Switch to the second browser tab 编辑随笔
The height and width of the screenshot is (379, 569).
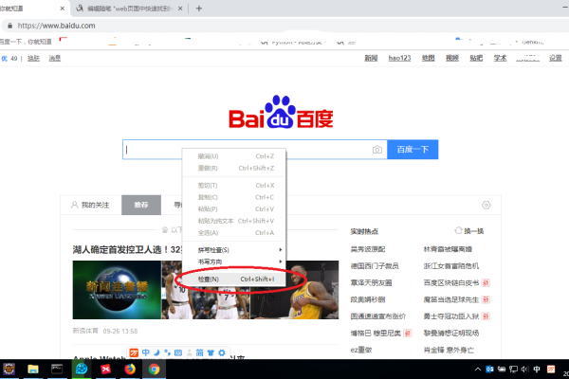pyautogui.click(x=130, y=9)
